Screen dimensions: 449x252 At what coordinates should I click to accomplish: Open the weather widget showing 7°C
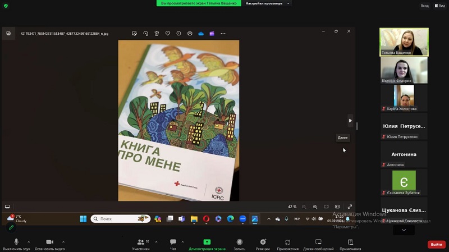click(17, 218)
